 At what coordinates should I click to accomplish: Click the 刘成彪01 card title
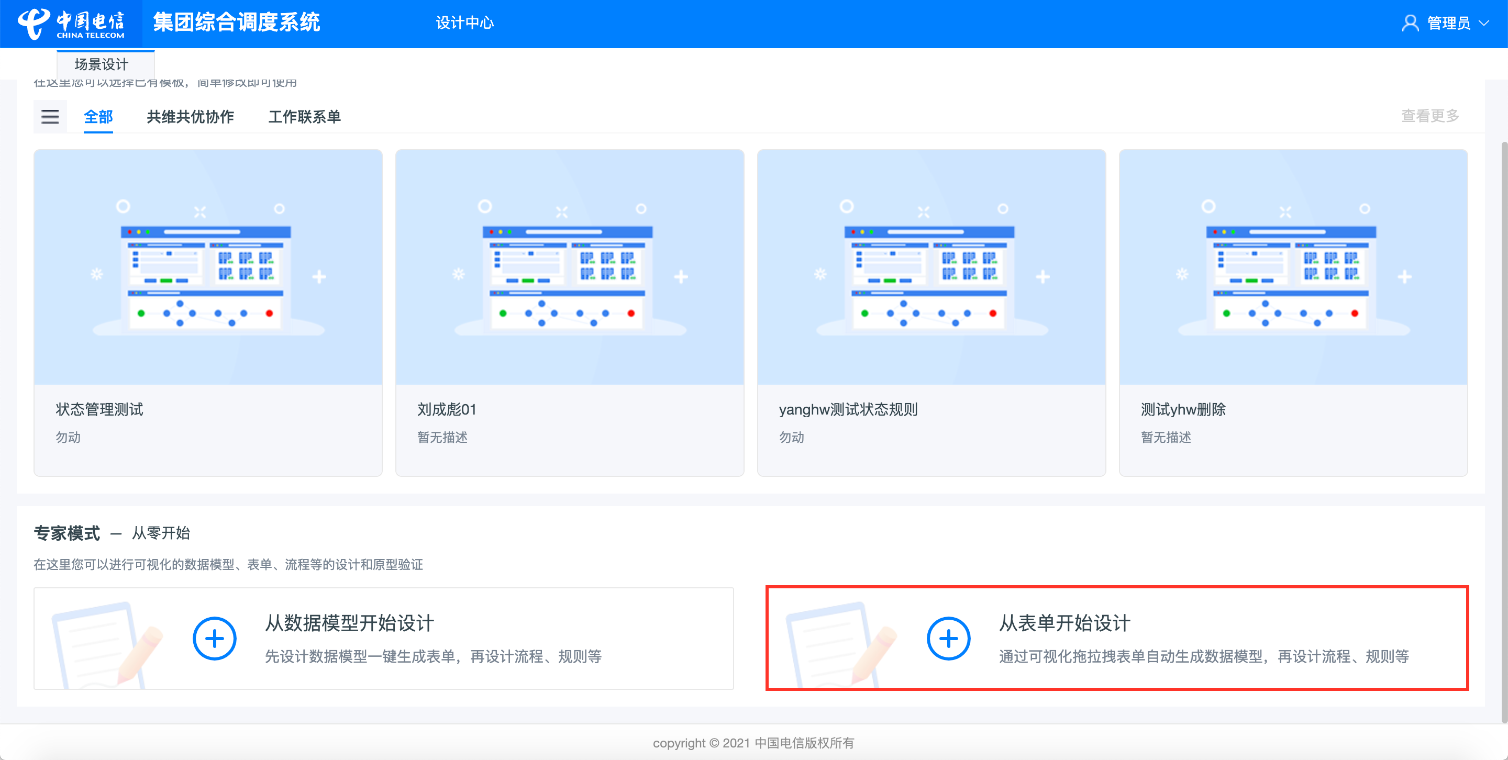(x=447, y=409)
